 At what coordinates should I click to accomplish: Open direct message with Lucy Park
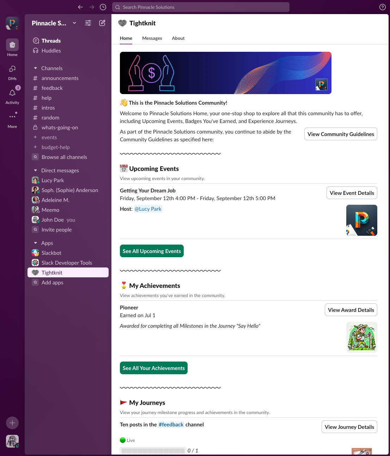(x=68, y=180)
